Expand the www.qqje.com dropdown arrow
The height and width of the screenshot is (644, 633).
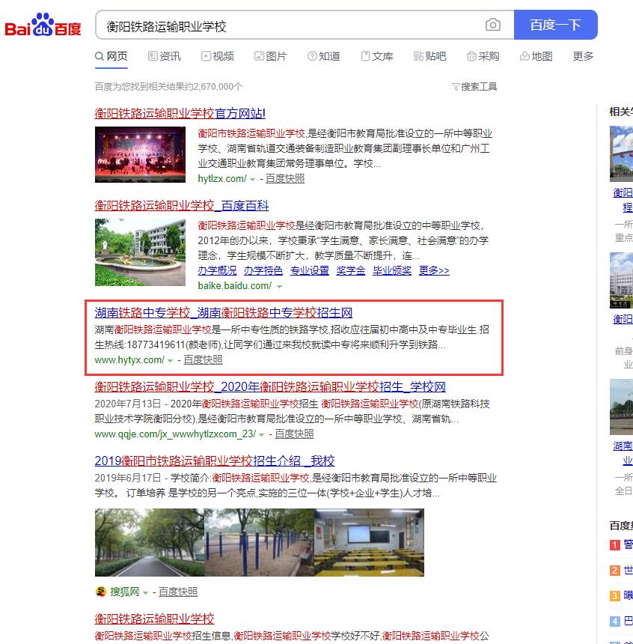261,435
